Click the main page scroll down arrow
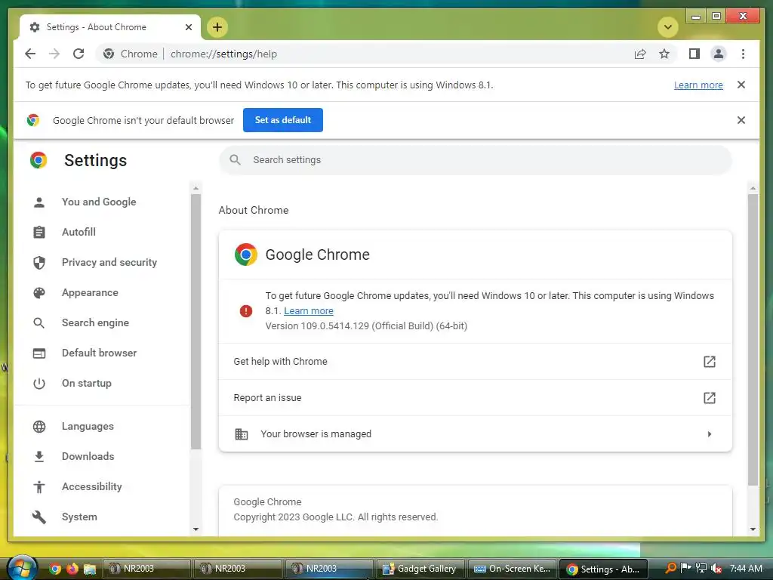 753,529
